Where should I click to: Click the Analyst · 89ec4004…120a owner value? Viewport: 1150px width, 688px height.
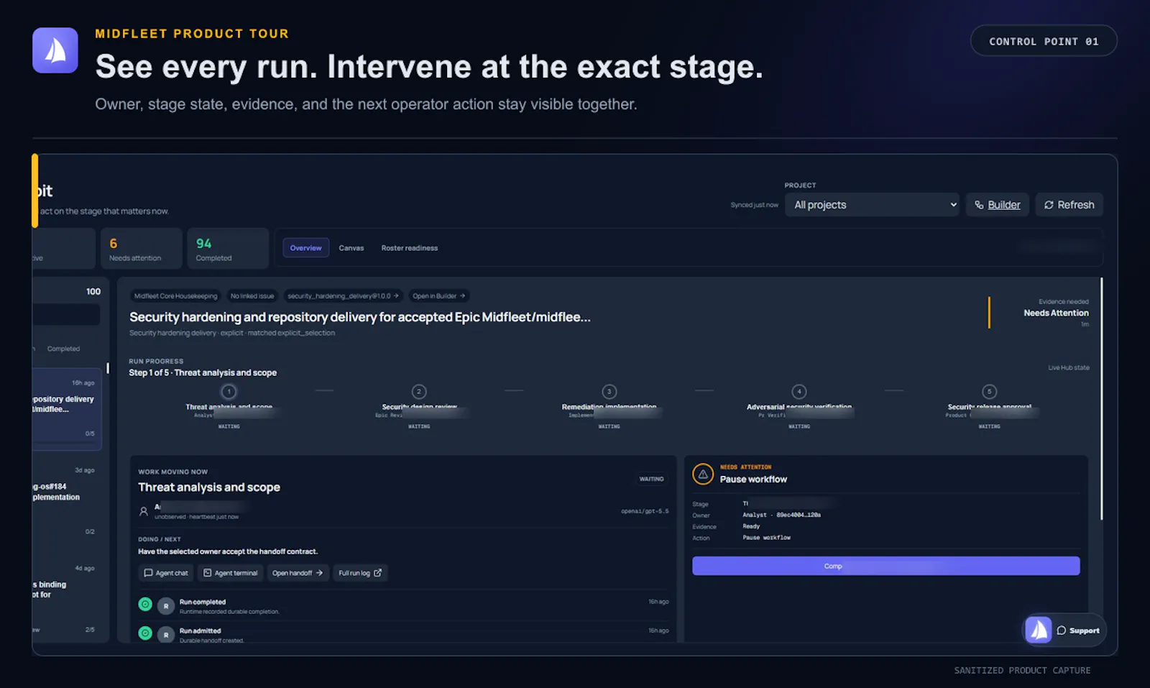pos(781,515)
